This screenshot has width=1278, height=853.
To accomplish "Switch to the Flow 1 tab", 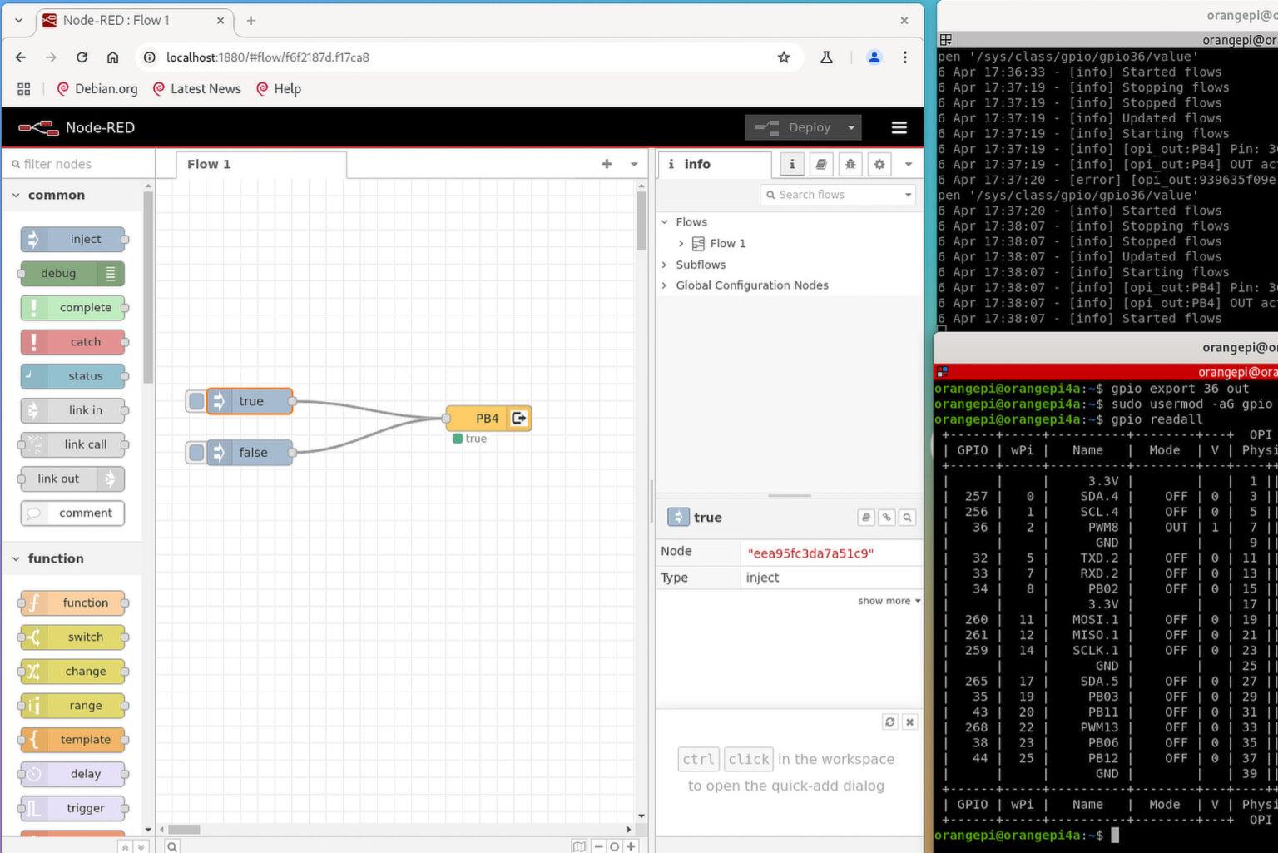I will [x=261, y=164].
